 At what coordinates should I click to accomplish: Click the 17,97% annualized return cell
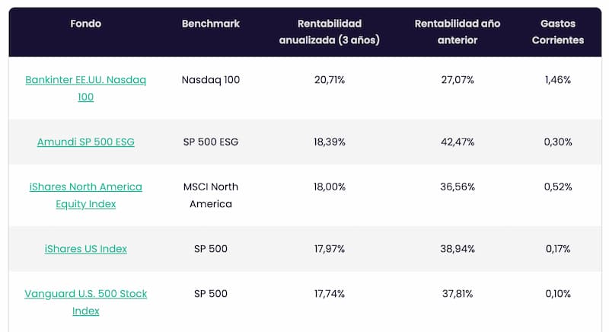tap(330, 249)
